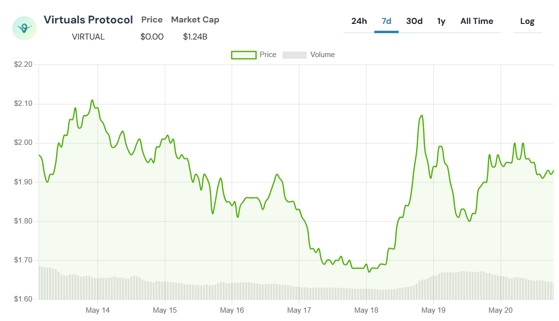The image size is (559, 321).
Task: Toggle the Log scale option
Action: coord(527,21)
